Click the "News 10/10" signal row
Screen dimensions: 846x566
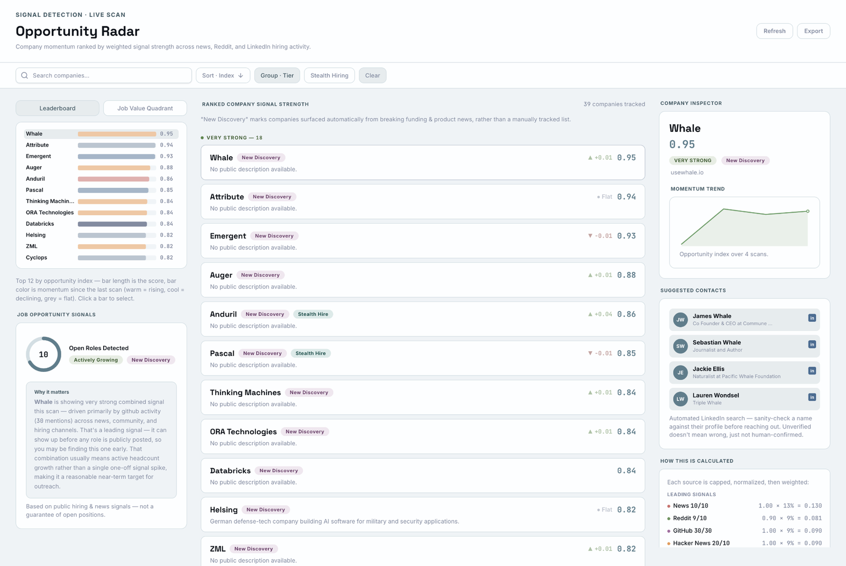click(744, 506)
